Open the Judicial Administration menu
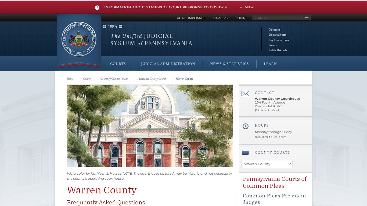Image resolution: width=367 pixels, height=206 pixels. click(x=168, y=64)
